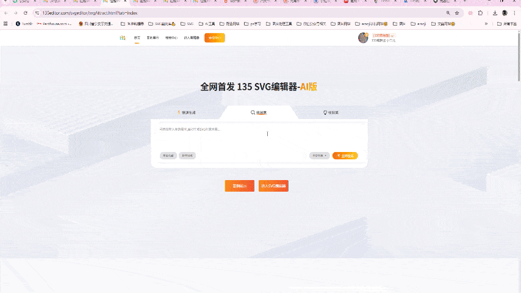521x293 pixels.
Task: Expand the account badge dropdown beside avatar
Action: pyautogui.click(x=384, y=35)
